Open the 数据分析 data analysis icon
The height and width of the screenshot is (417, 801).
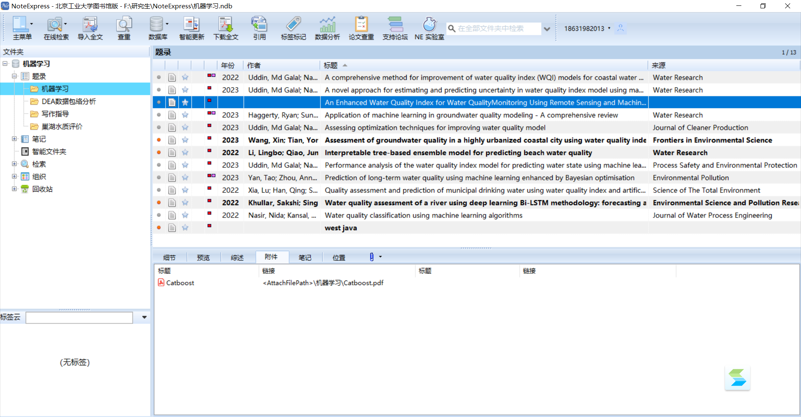coord(327,24)
